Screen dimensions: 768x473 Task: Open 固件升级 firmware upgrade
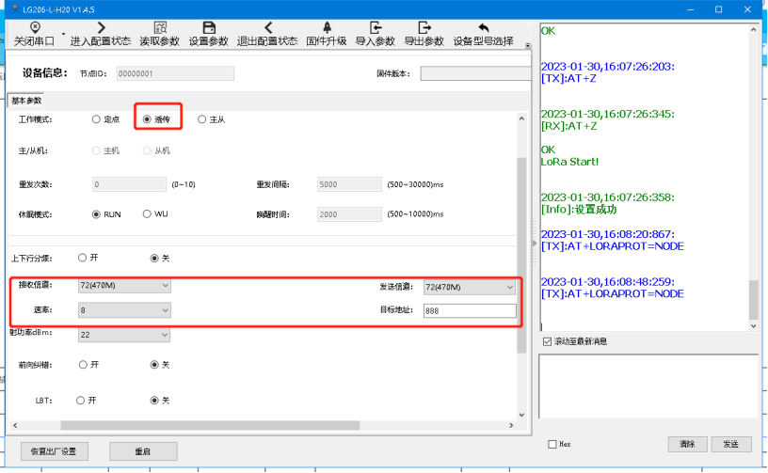(327, 28)
